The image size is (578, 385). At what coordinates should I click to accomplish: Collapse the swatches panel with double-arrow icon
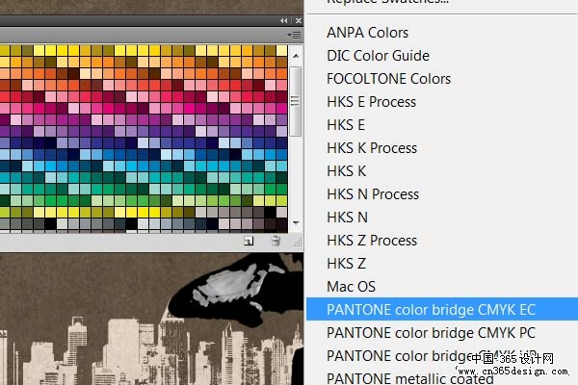click(283, 21)
